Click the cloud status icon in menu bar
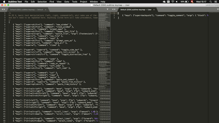The height and width of the screenshot is (123, 219). [x=164, y=2]
